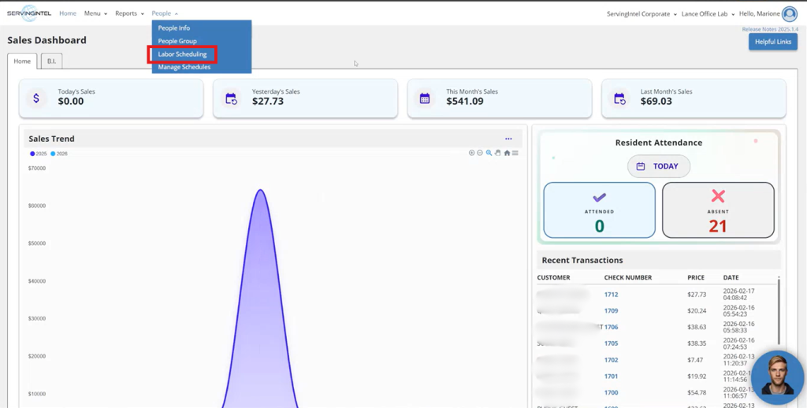Expand the Reports dropdown menu

click(x=129, y=13)
